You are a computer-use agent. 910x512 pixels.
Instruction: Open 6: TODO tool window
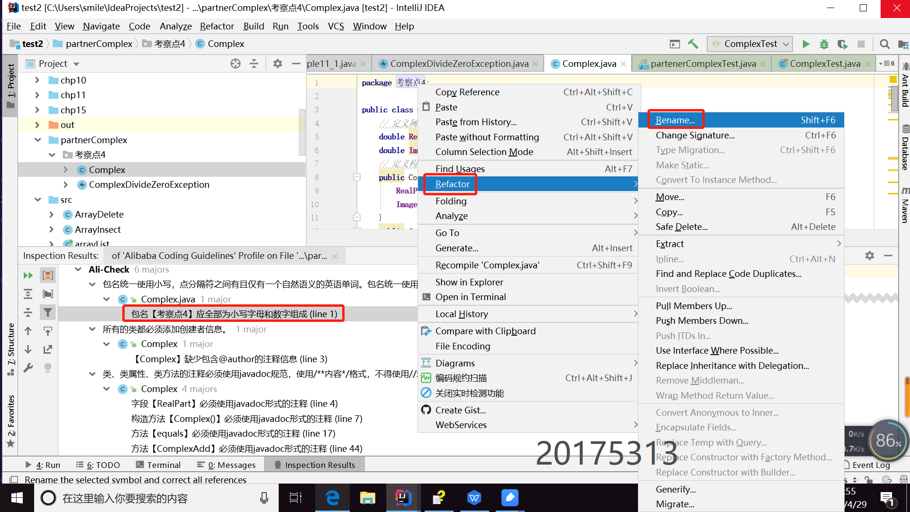98,465
